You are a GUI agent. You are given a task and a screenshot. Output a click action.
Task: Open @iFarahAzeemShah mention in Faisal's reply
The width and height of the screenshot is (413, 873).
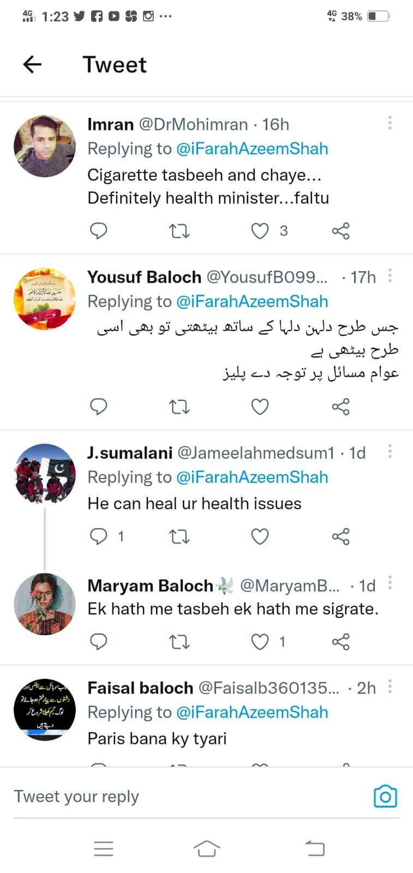click(x=252, y=712)
